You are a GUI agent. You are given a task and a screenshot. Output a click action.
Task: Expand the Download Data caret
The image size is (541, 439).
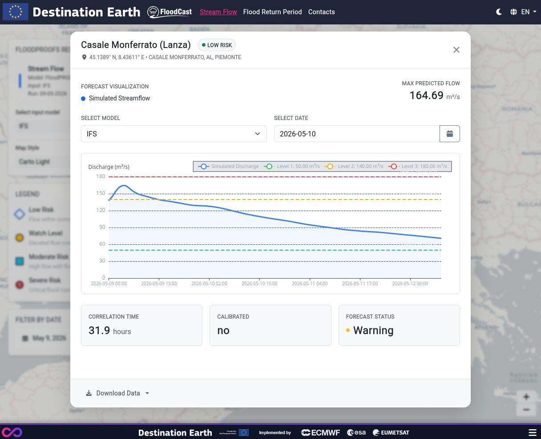147,393
